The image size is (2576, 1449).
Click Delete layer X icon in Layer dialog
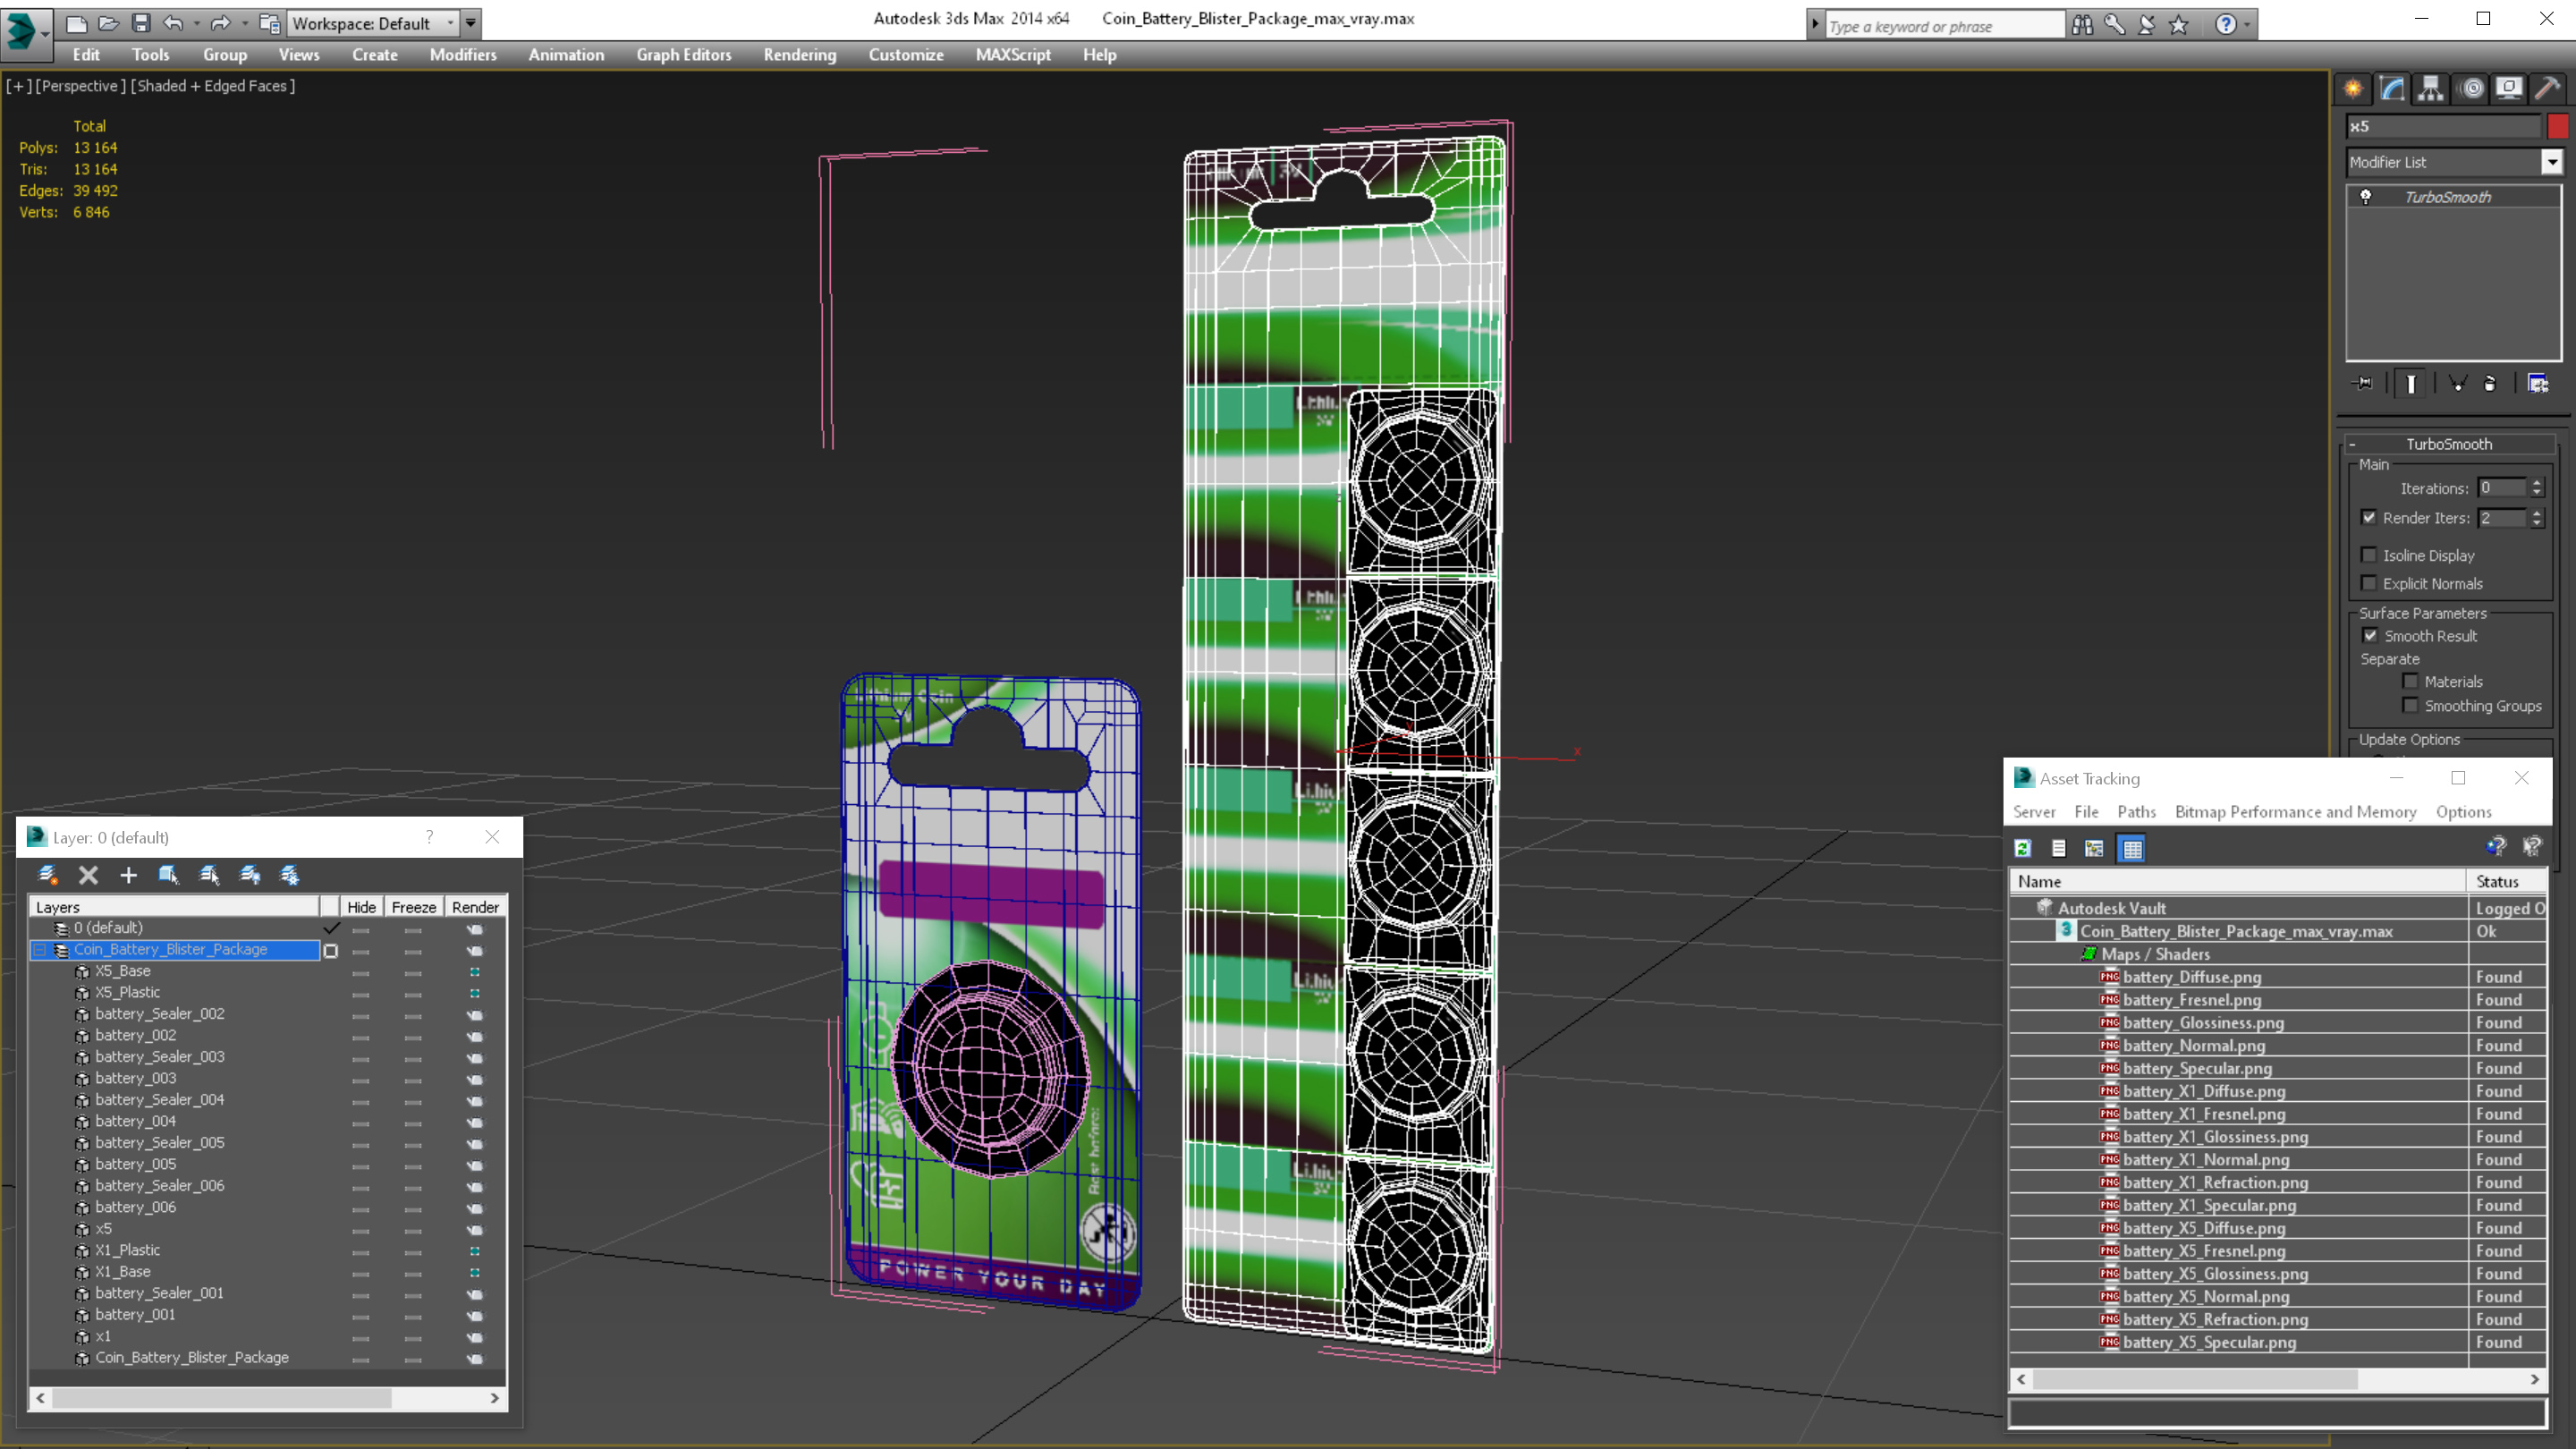coord(88,875)
